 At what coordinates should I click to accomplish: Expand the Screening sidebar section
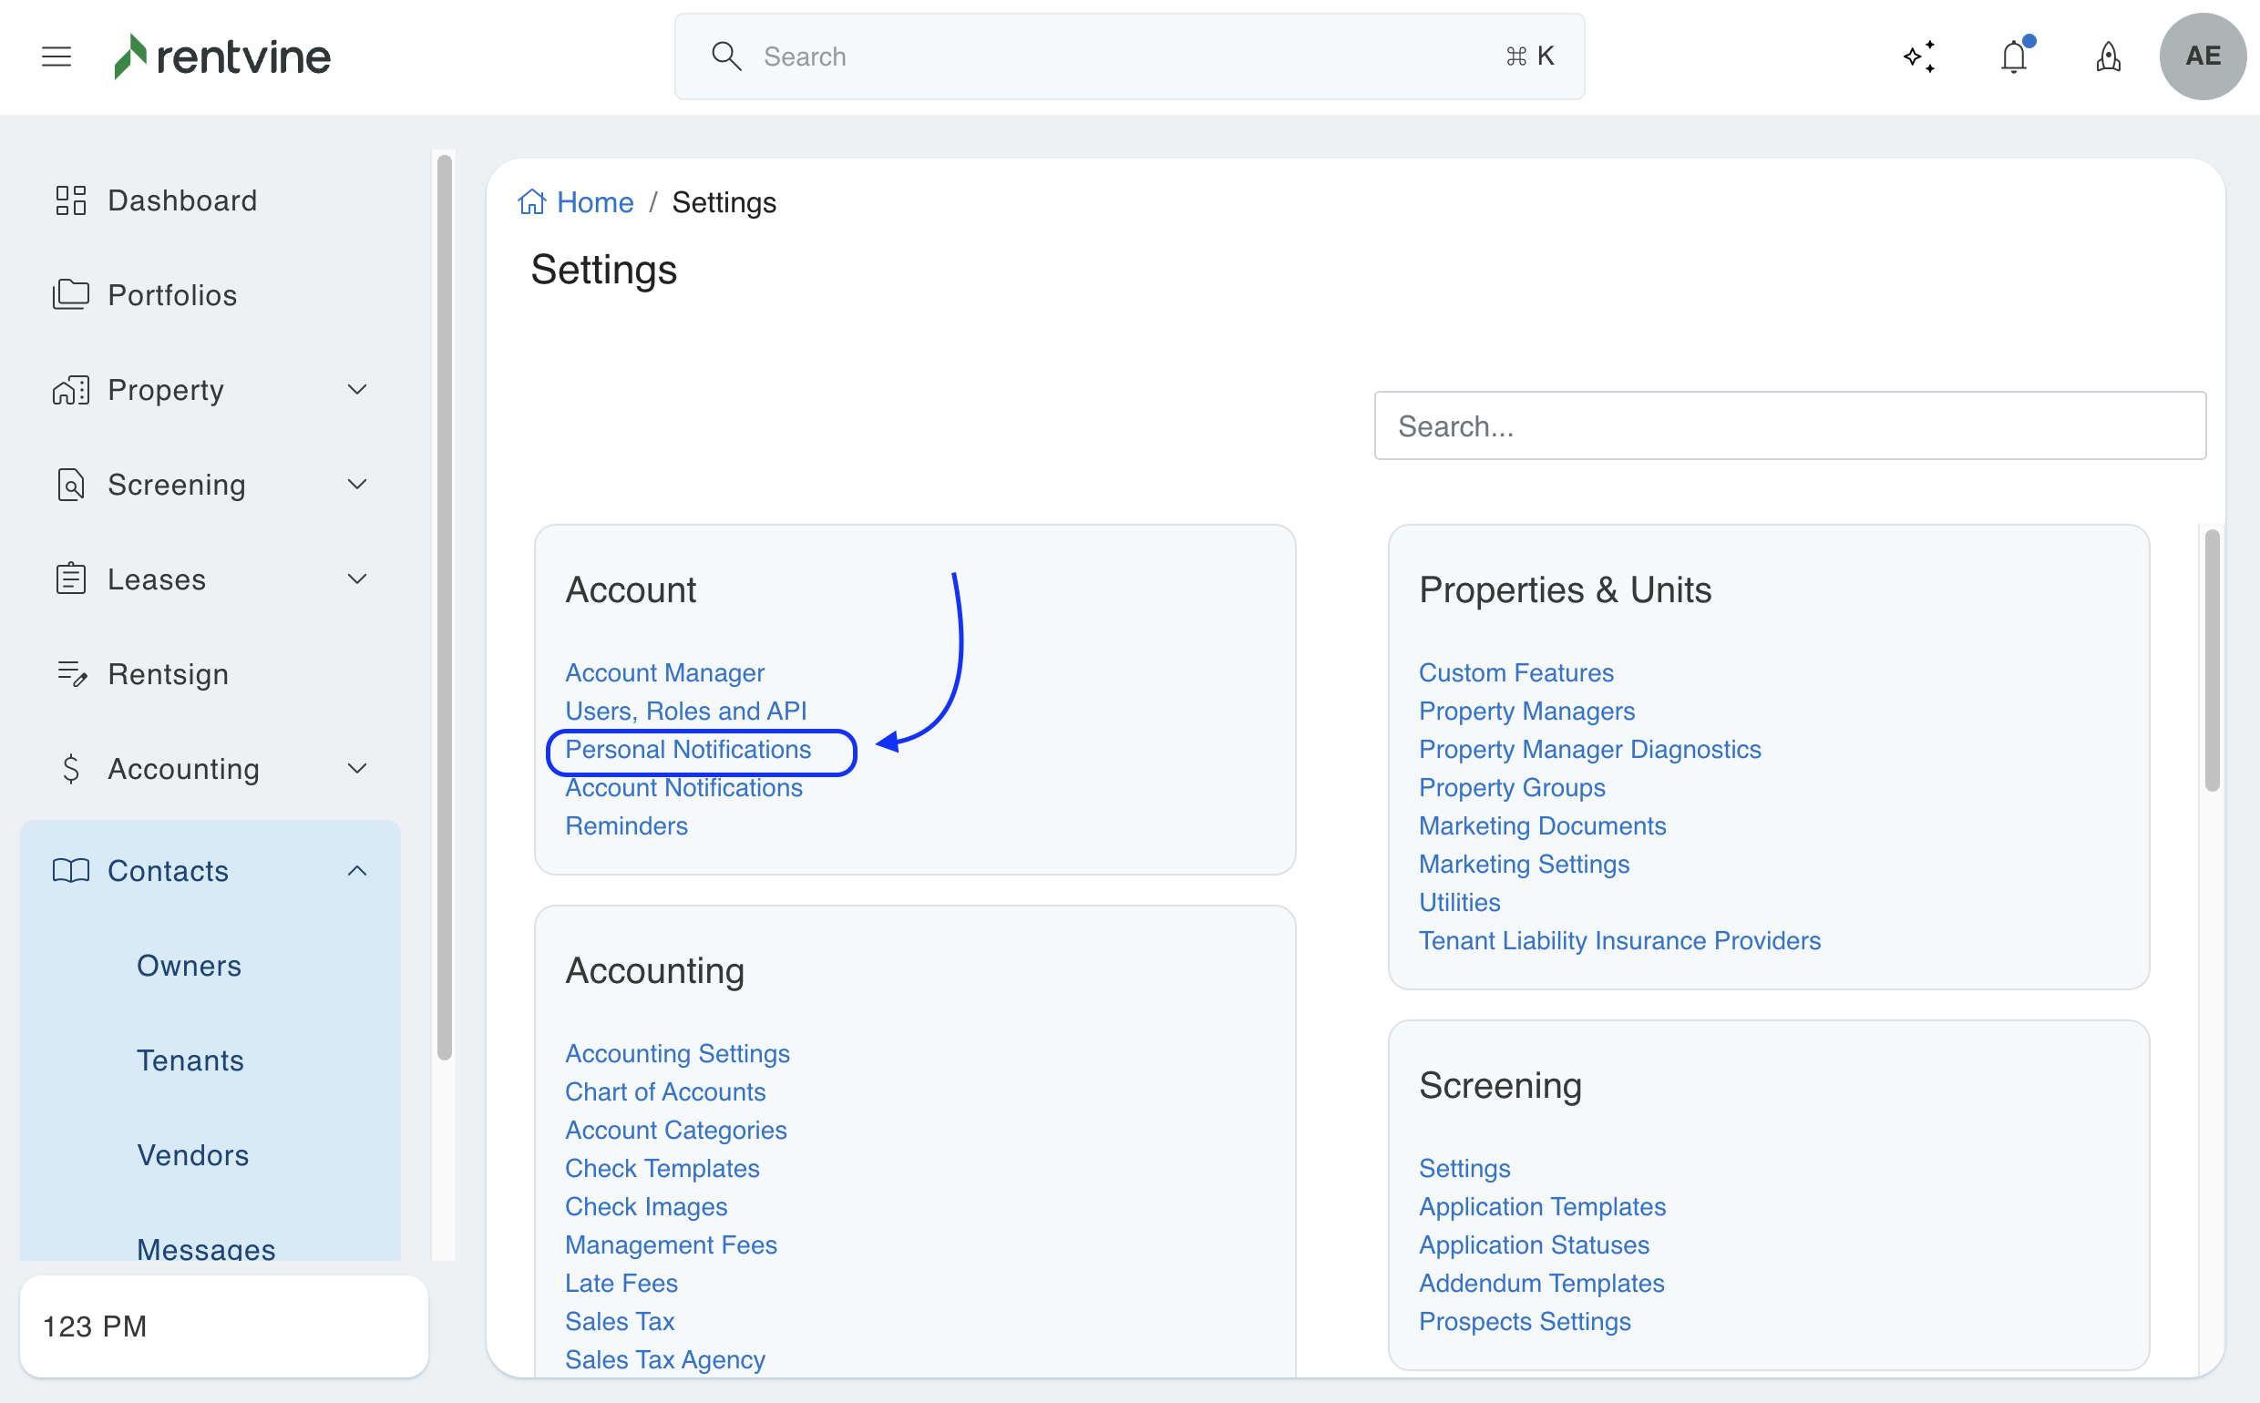[357, 485]
